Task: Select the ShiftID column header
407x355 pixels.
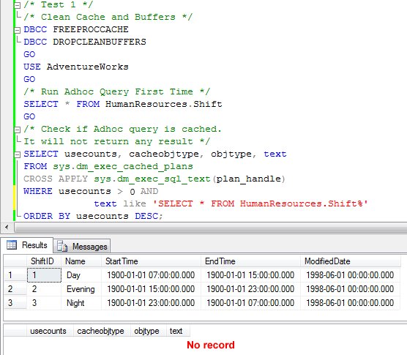Action: tap(44, 261)
